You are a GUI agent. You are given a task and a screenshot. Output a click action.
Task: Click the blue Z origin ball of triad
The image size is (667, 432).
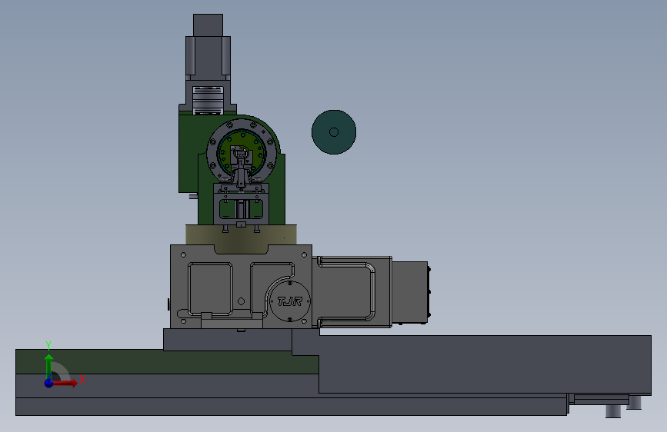pyautogui.click(x=49, y=383)
